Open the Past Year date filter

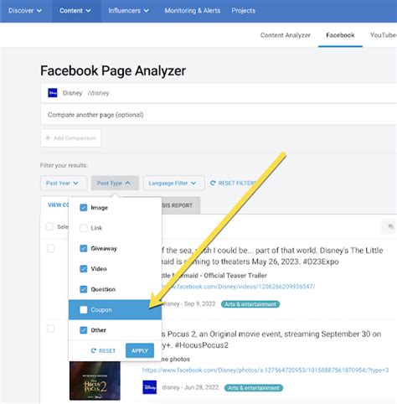point(64,183)
